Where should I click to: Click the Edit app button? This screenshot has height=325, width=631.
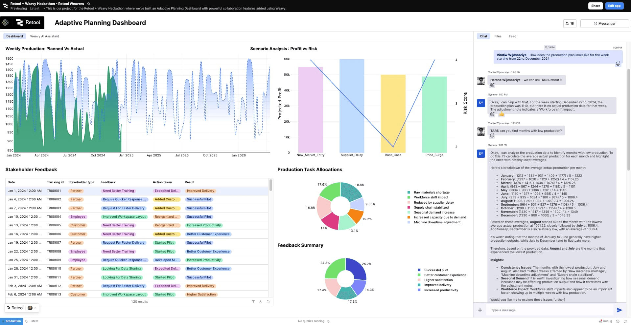point(614,6)
